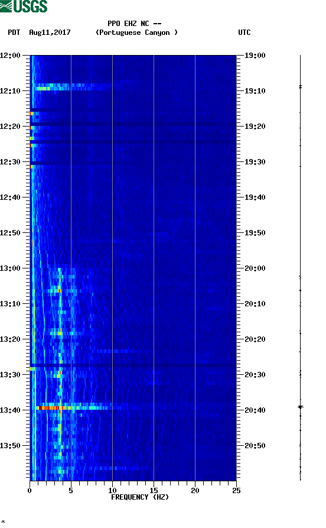Click the '19:40' UTC time label
326x528 pixels.
coord(255,197)
